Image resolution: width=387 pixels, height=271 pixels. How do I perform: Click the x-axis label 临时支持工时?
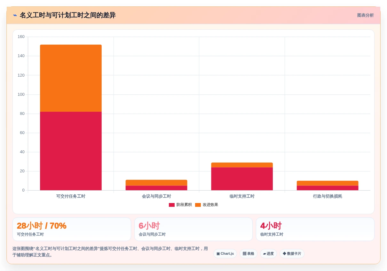pyautogui.click(x=242, y=196)
